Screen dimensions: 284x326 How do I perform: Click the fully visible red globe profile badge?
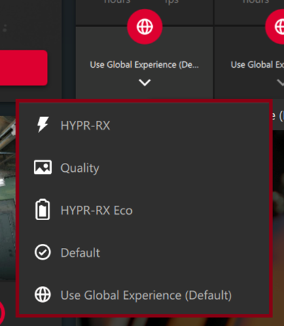click(x=145, y=26)
